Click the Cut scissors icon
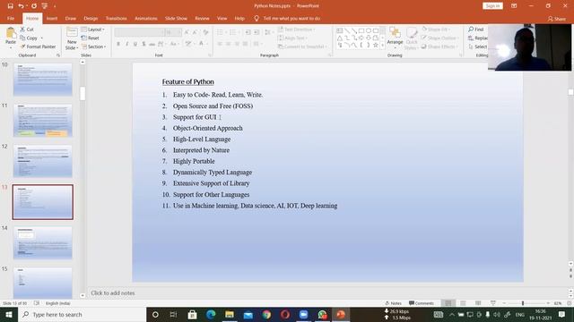Screen dimensions: 574x322 (x=22, y=30)
